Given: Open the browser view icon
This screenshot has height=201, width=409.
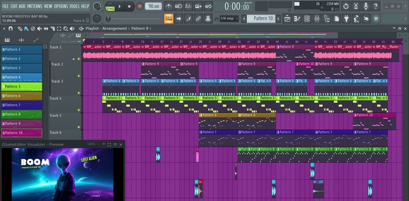Looking at the screenshot, I should coord(327,19).
